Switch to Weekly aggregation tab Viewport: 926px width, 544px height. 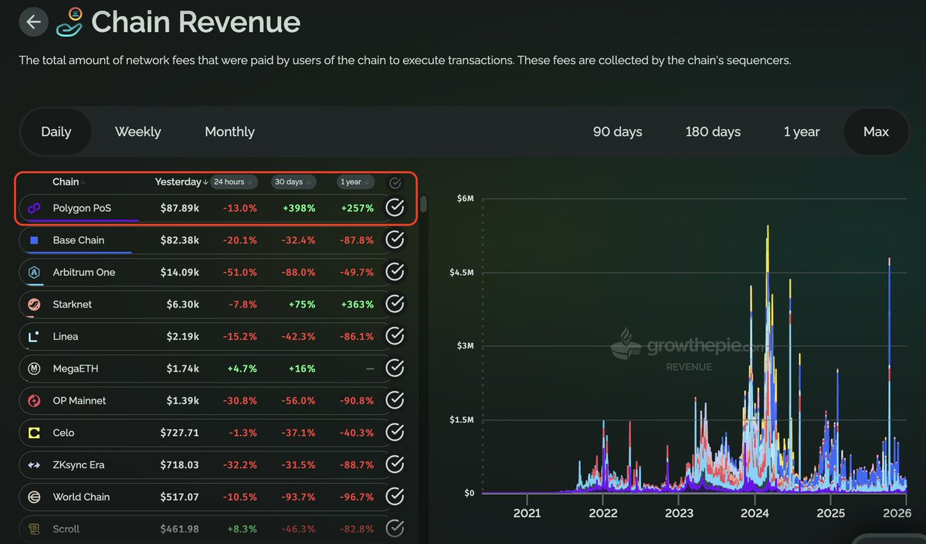pyautogui.click(x=137, y=131)
